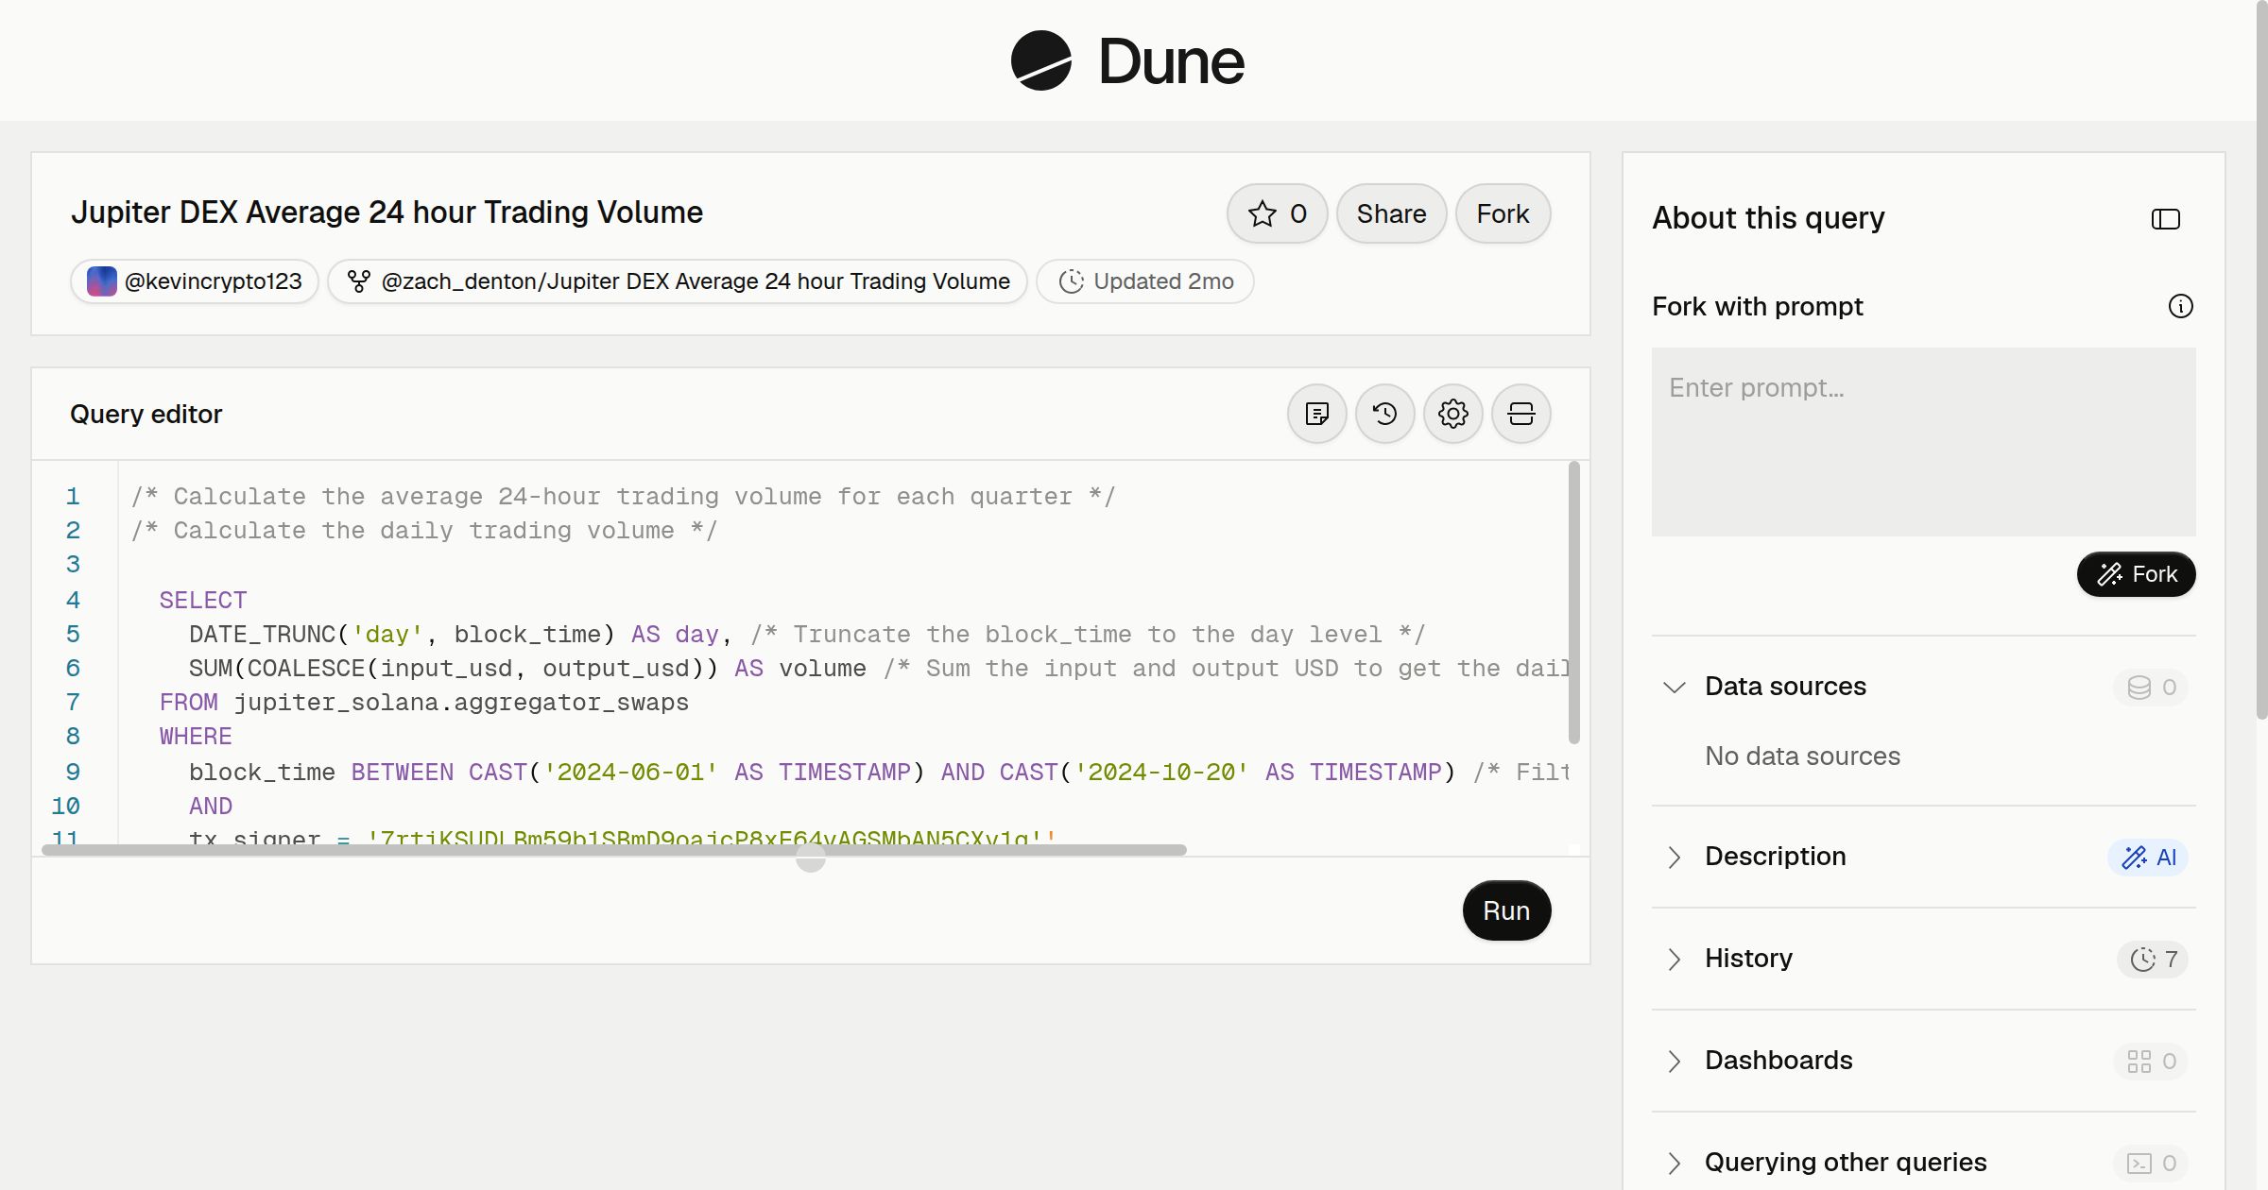The width and height of the screenshot is (2268, 1190).
Task: Collapse the Data sources section
Action: (1674, 687)
